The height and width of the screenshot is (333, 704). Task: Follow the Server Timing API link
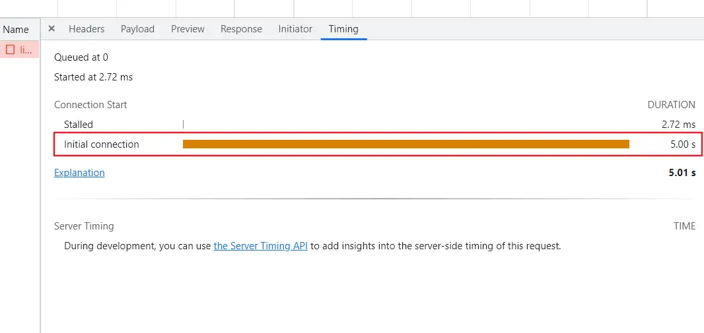click(x=260, y=246)
